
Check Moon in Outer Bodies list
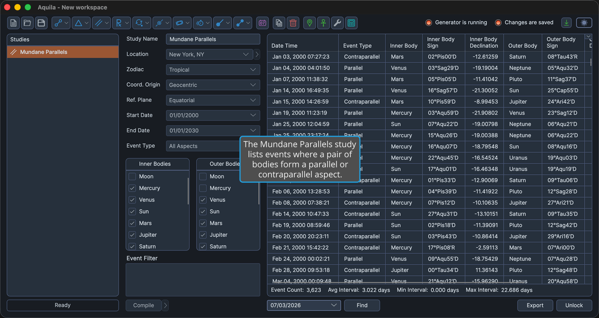click(203, 177)
